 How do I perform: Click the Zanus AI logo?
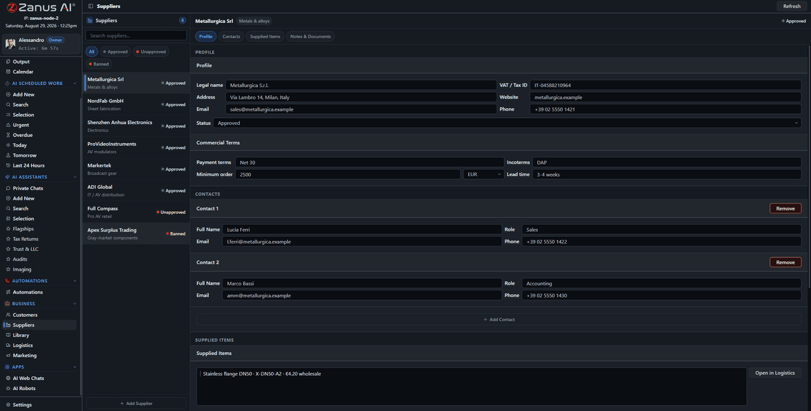tap(41, 7)
